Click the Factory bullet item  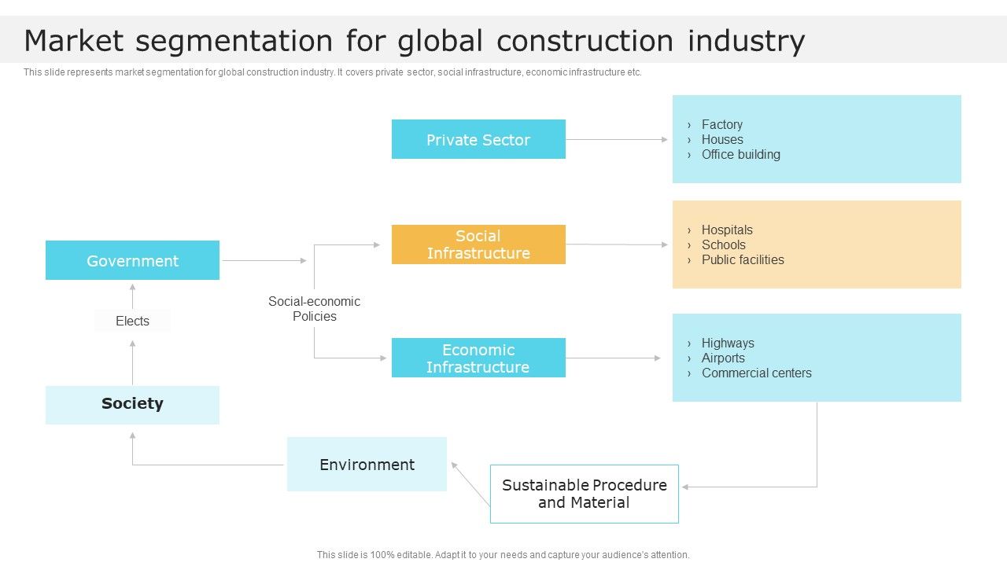pyautogui.click(x=721, y=124)
